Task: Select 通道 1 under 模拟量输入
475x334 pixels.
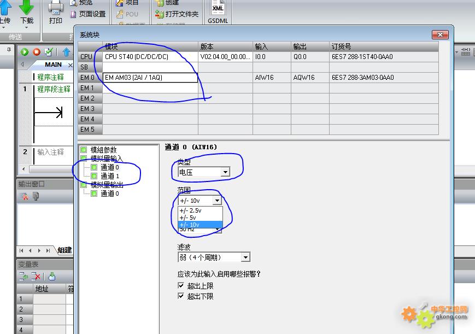Action: tap(110, 176)
